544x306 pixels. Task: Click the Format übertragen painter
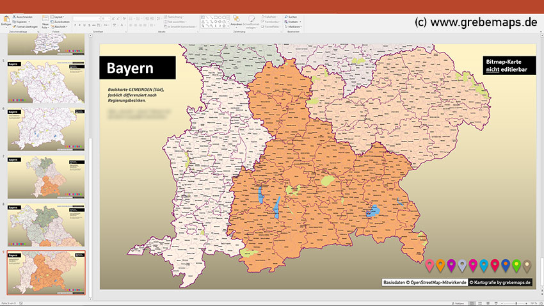26,26
